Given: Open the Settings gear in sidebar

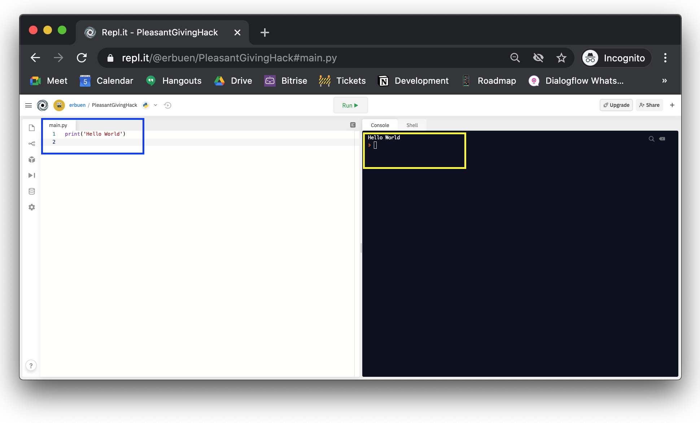Looking at the screenshot, I should [32, 207].
